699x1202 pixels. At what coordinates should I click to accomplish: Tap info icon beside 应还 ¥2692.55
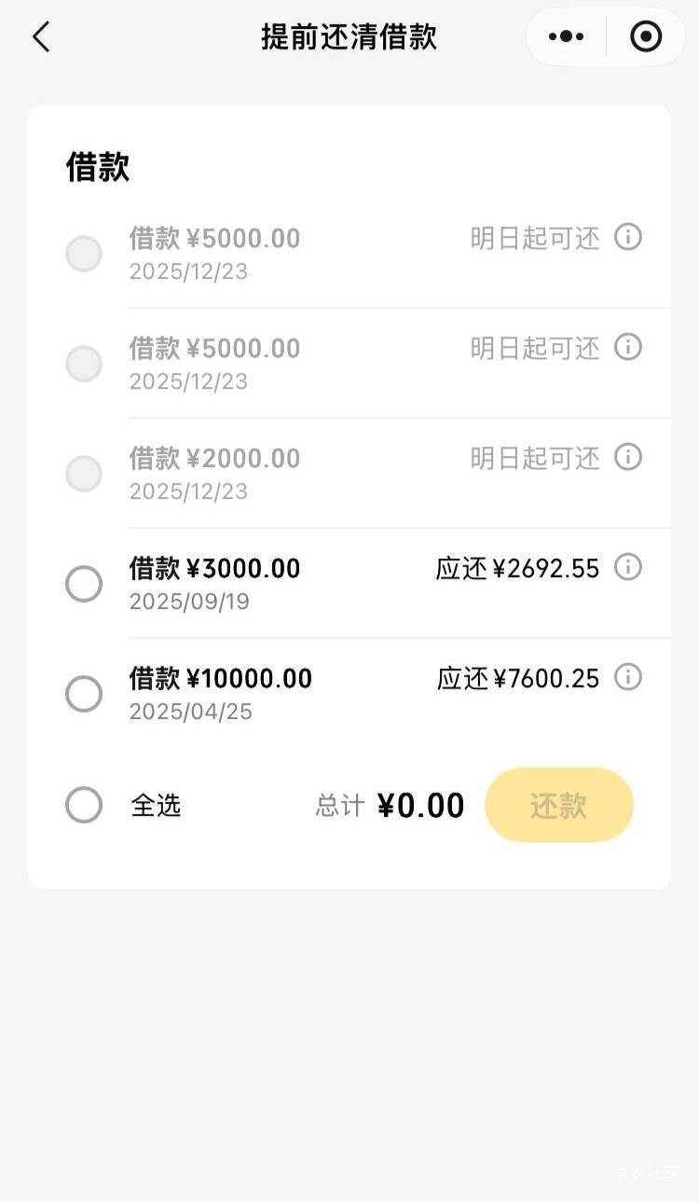(628, 568)
